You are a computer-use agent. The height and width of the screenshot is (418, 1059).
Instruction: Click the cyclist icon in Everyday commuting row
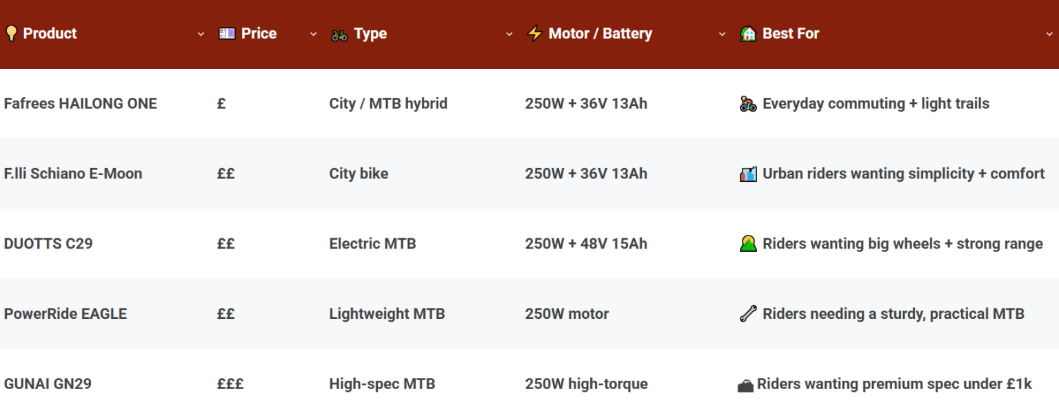(748, 104)
